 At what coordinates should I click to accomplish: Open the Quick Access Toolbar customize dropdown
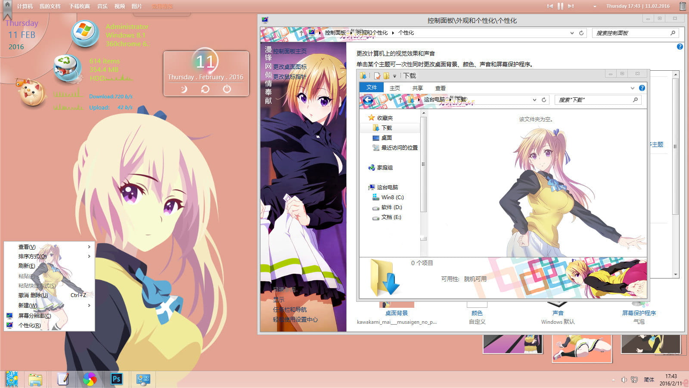(394, 76)
